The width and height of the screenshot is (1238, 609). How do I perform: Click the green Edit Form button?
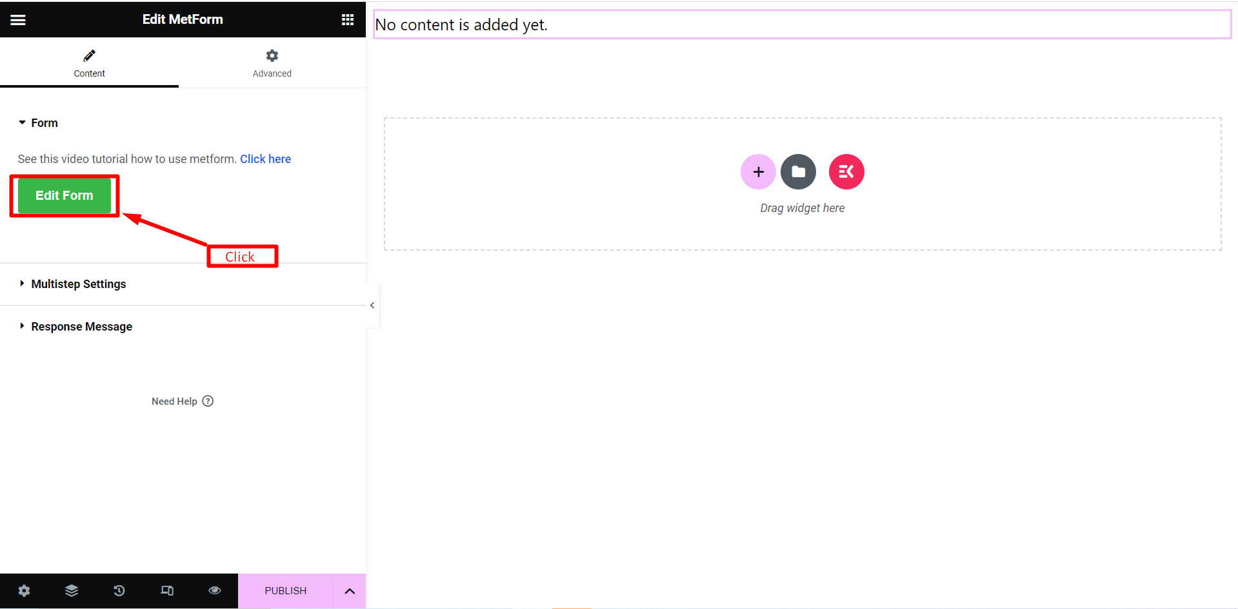[65, 195]
